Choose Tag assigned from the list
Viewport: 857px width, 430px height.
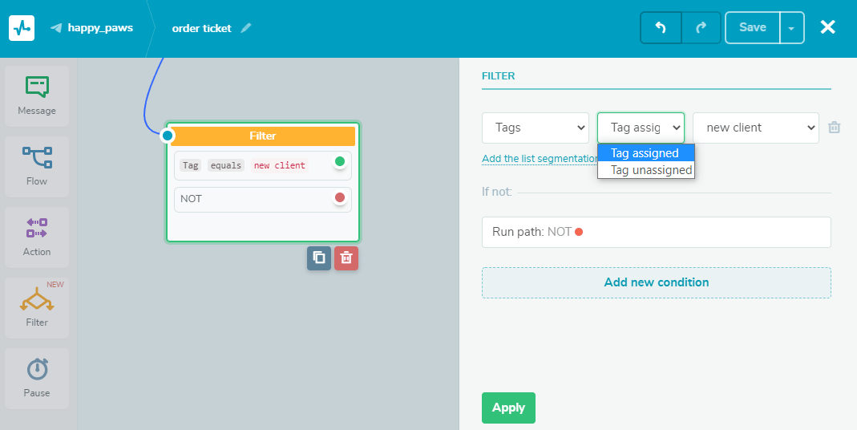[645, 153]
